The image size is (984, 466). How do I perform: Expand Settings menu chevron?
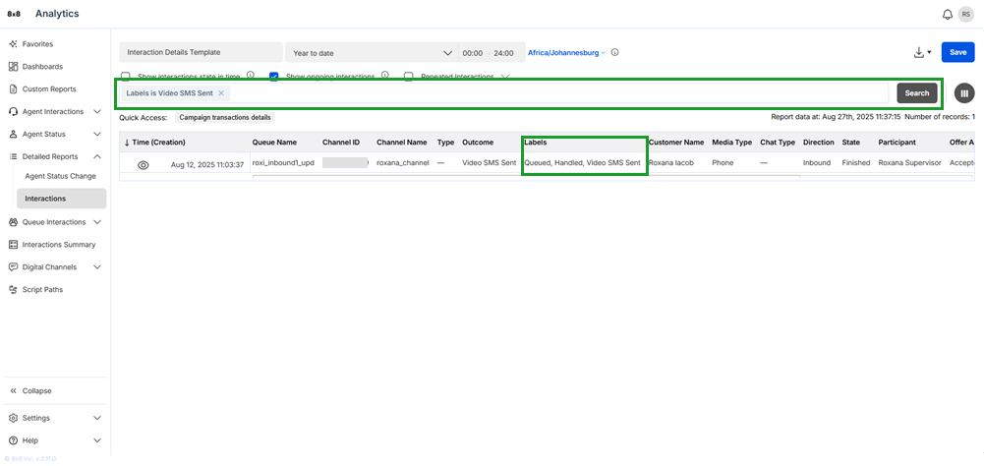(97, 418)
